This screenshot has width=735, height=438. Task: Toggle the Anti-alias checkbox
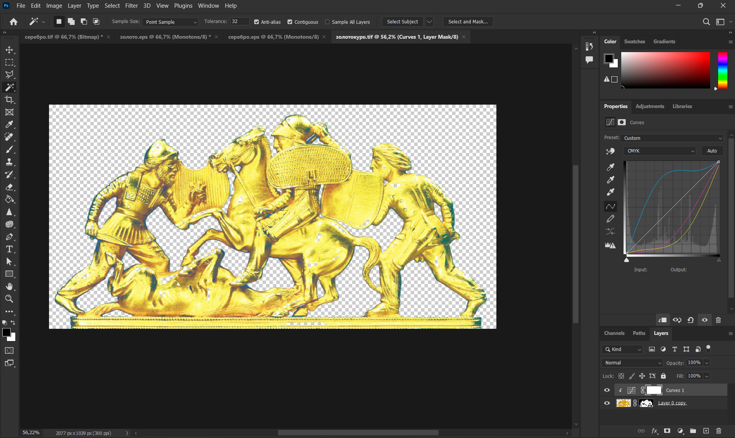pyautogui.click(x=257, y=22)
